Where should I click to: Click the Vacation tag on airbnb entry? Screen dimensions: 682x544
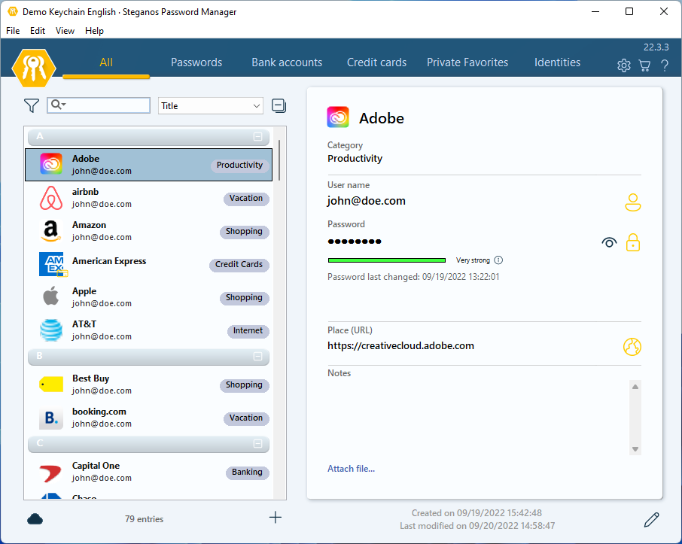tap(246, 199)
